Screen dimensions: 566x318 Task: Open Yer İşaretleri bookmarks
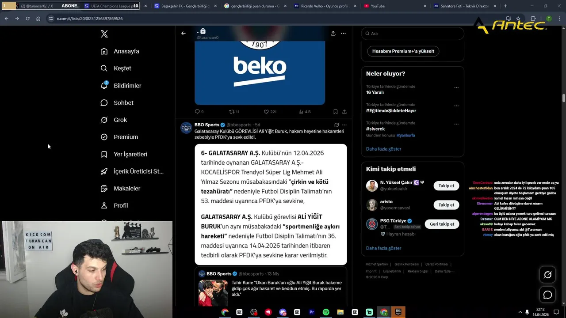pyautogui.click(x=124, y=154)
